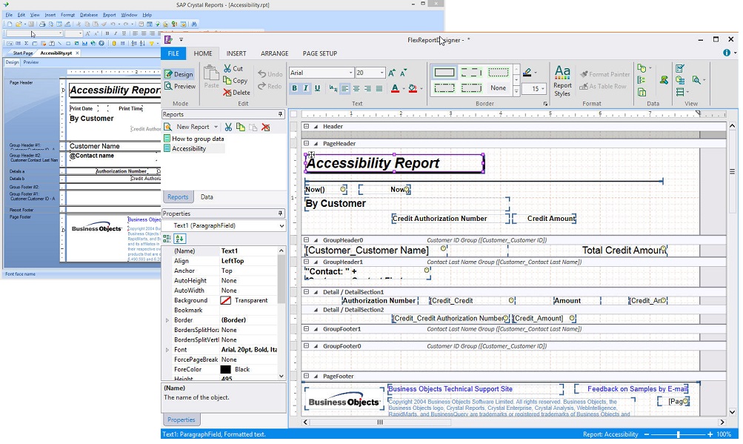This screenshot has width=743, height=444.
Task: Open the Arial font name dropdown
Action: click(350, 73)
